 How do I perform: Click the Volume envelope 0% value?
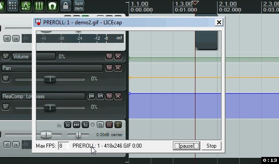62,57
